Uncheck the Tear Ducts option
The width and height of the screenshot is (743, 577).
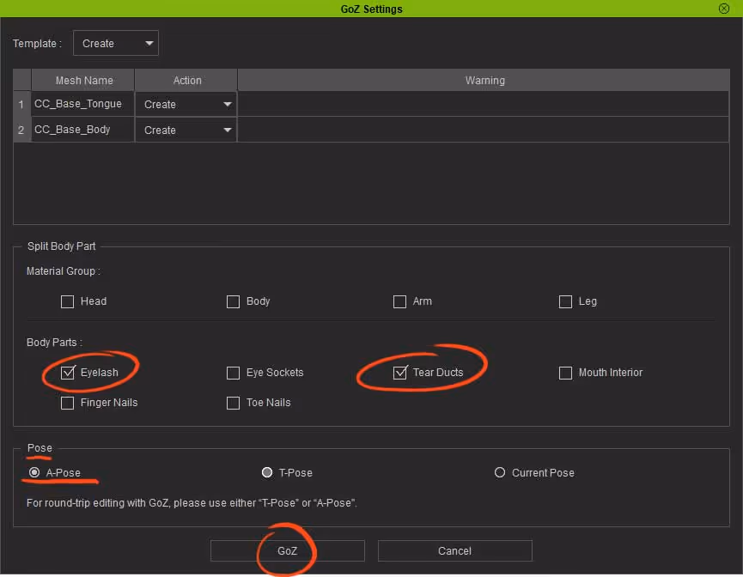(400, 373)
